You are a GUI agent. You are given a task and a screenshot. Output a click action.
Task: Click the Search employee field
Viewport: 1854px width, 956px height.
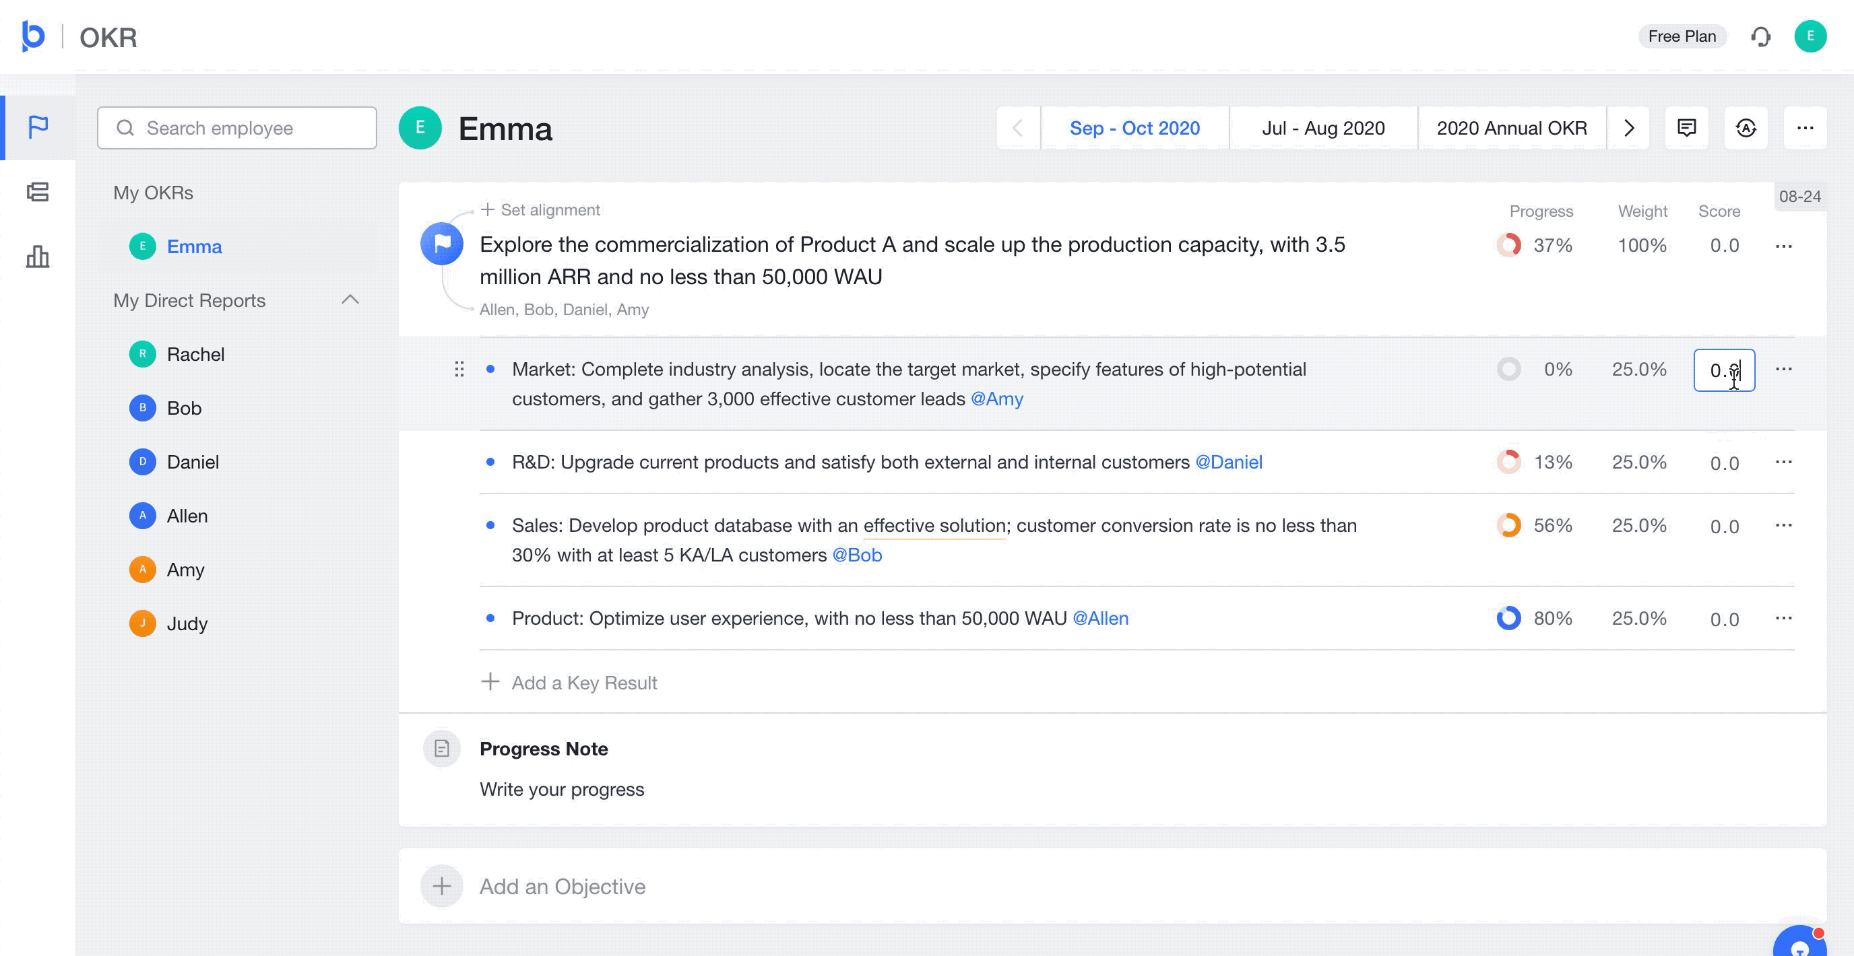[238, 128]
